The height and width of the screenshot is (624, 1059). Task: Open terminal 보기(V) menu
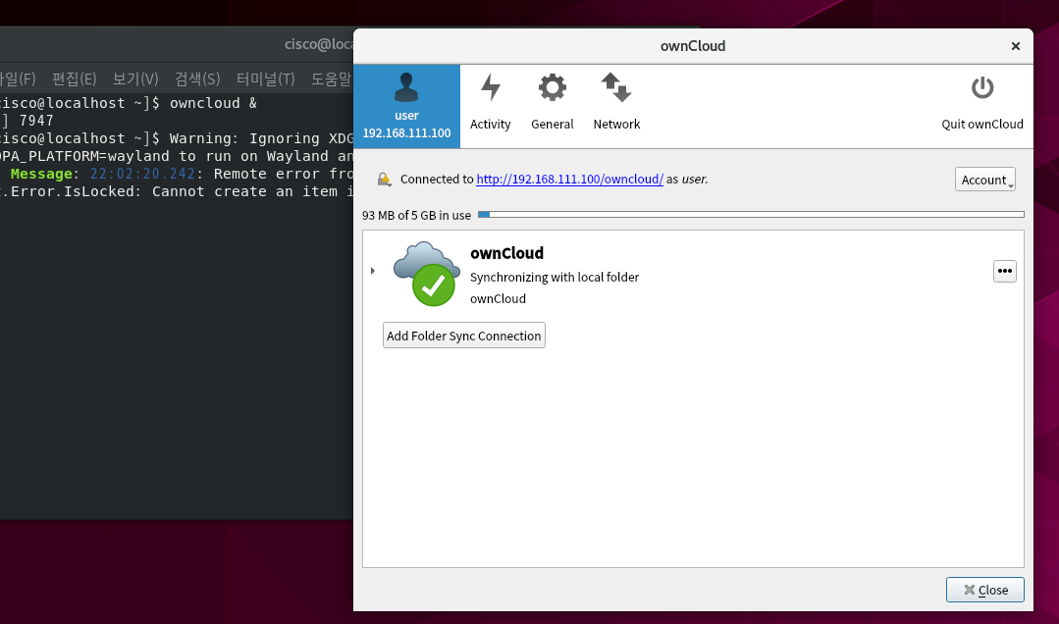(x=135, y=79)
